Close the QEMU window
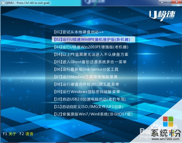 point(177,2)
